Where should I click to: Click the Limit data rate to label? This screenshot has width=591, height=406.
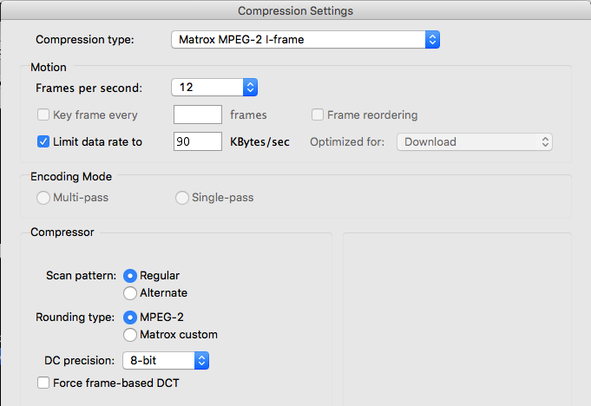(97, 141)
